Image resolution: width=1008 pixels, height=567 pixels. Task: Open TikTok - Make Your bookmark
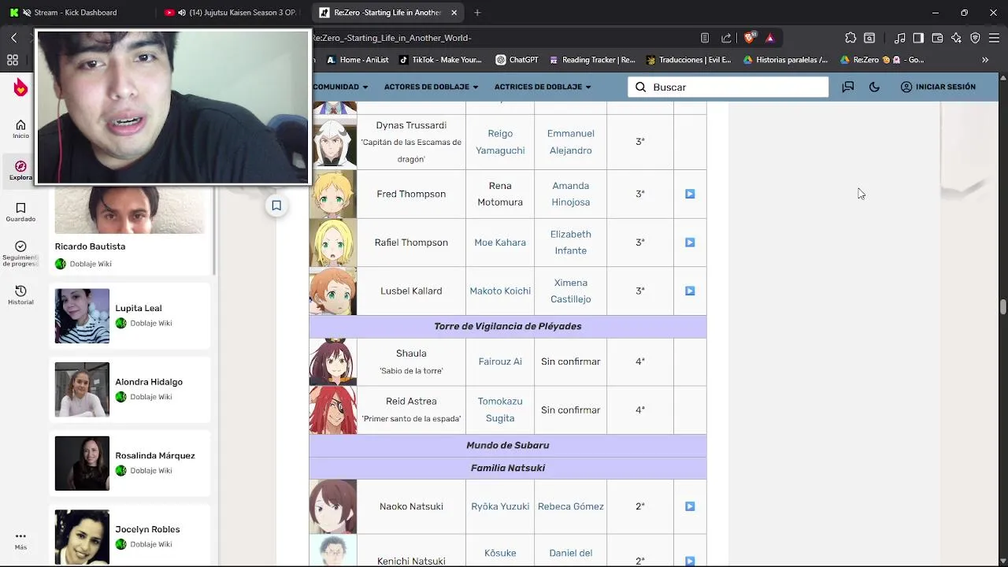440,60
